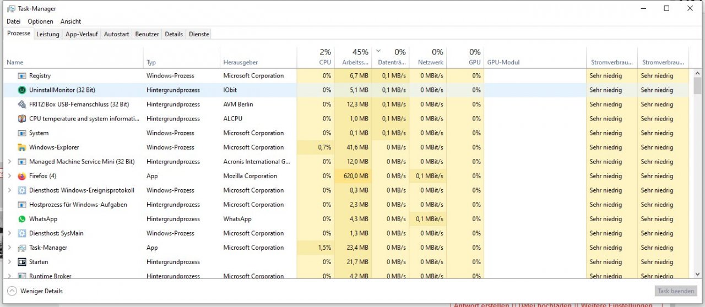The image size is (705, 307).
Task: Sort by Arbeitsspeicher column header
Action: pyautogui.click(x=352, y=57)
